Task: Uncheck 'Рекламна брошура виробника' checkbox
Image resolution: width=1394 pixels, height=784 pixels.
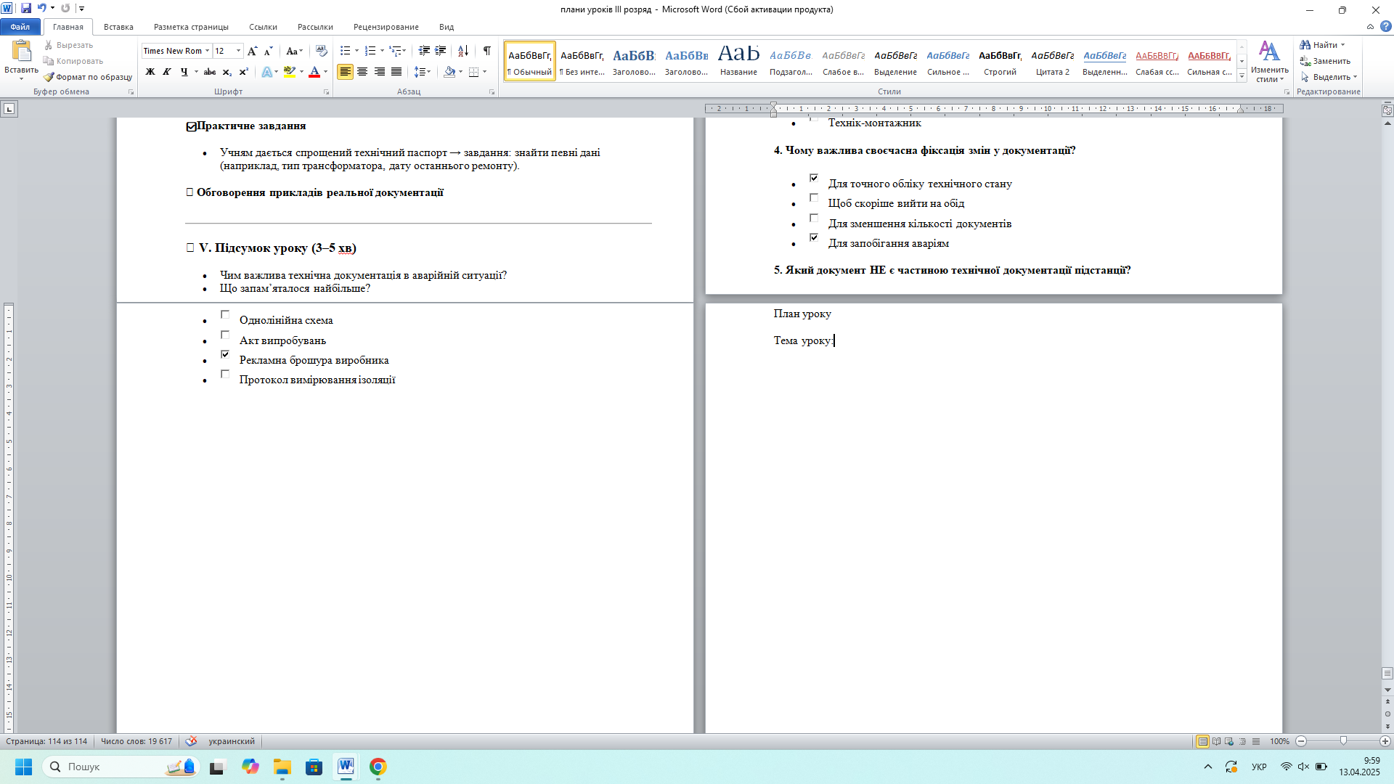Action: 225,355
